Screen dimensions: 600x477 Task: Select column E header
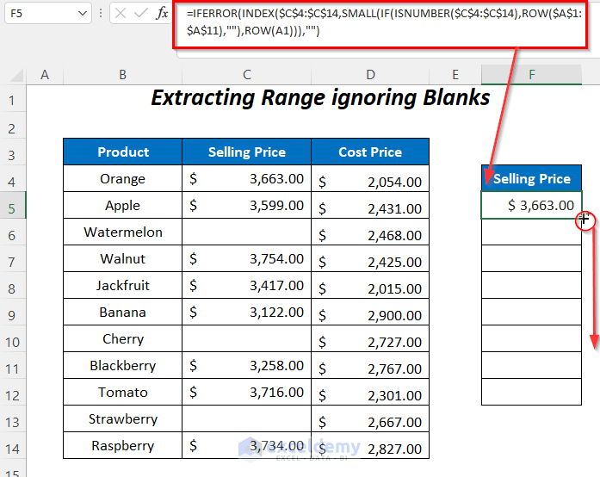pyautogui.click(x=455, y=75)
